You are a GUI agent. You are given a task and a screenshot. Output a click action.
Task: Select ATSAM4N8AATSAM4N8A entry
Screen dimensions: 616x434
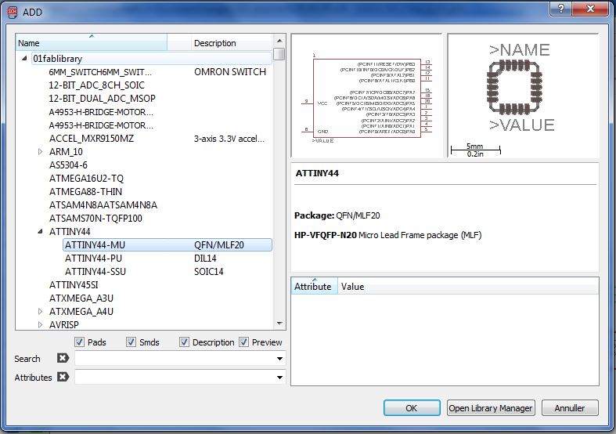(x=103, y=205)
